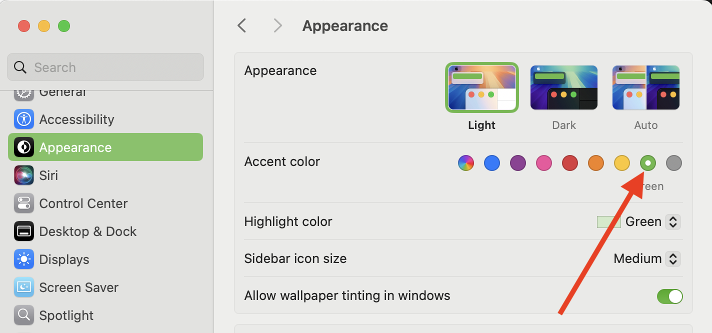Choose the multicolor accent option
Screen dimensions: 712x333
coord(465,163)
